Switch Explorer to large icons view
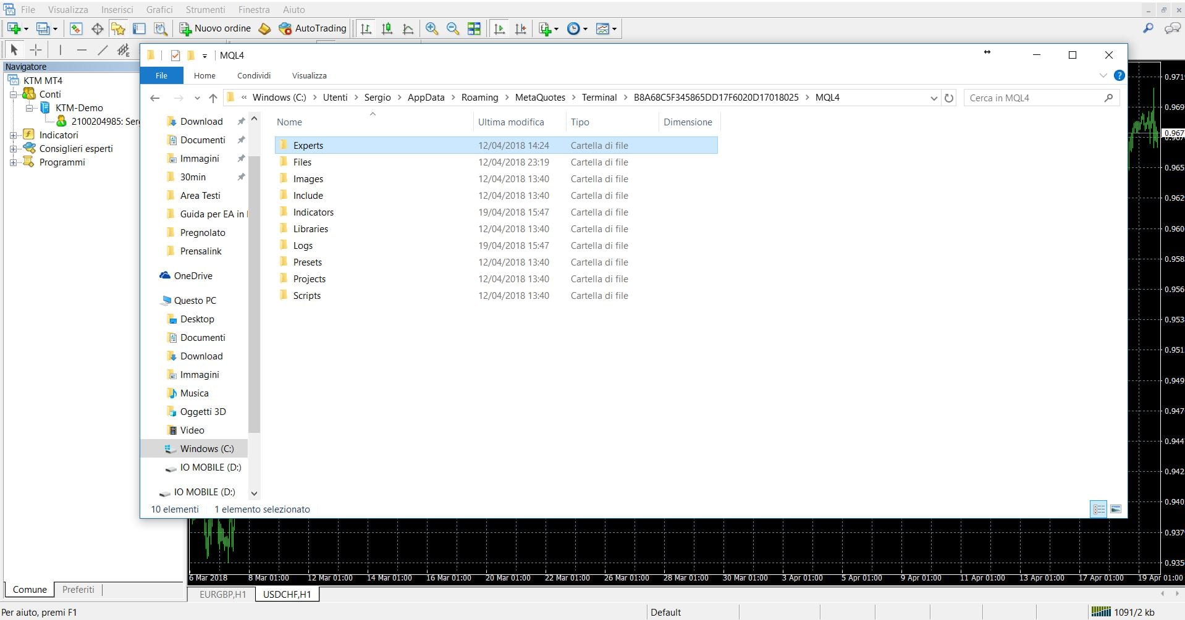The image size is (1185, 620). point(1116,509)
